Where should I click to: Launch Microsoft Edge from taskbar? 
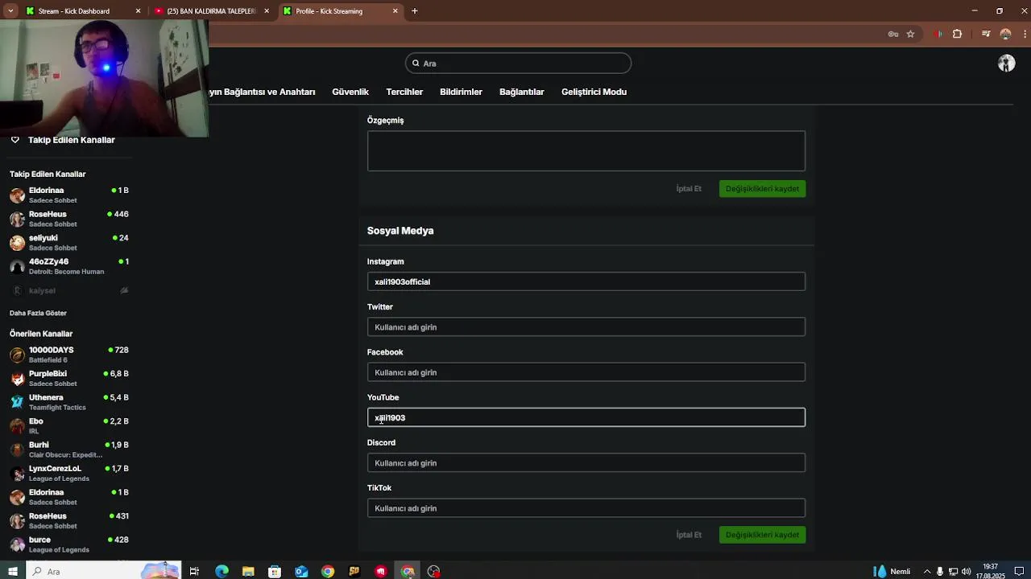pos(222,572)
